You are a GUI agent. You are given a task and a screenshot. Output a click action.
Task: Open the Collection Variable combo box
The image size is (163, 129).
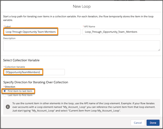pyautogui.click(x=34, y=72)
